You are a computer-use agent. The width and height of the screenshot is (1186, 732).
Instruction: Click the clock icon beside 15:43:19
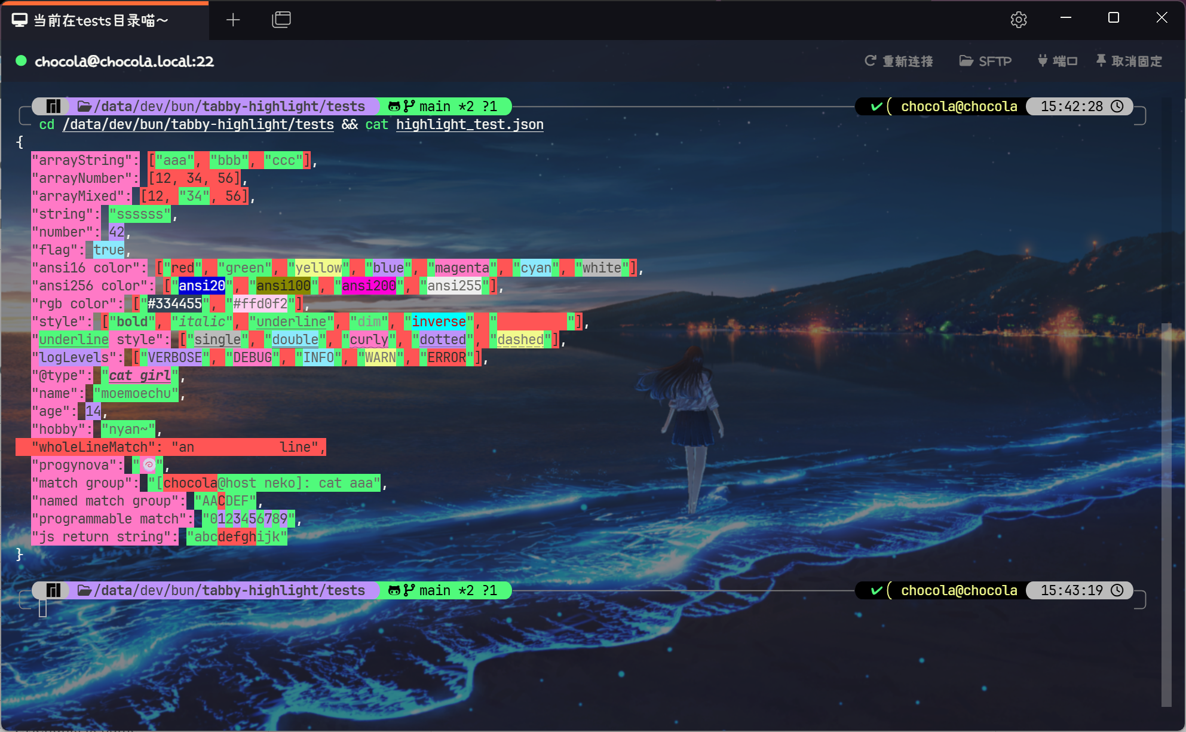(1117, 590)
